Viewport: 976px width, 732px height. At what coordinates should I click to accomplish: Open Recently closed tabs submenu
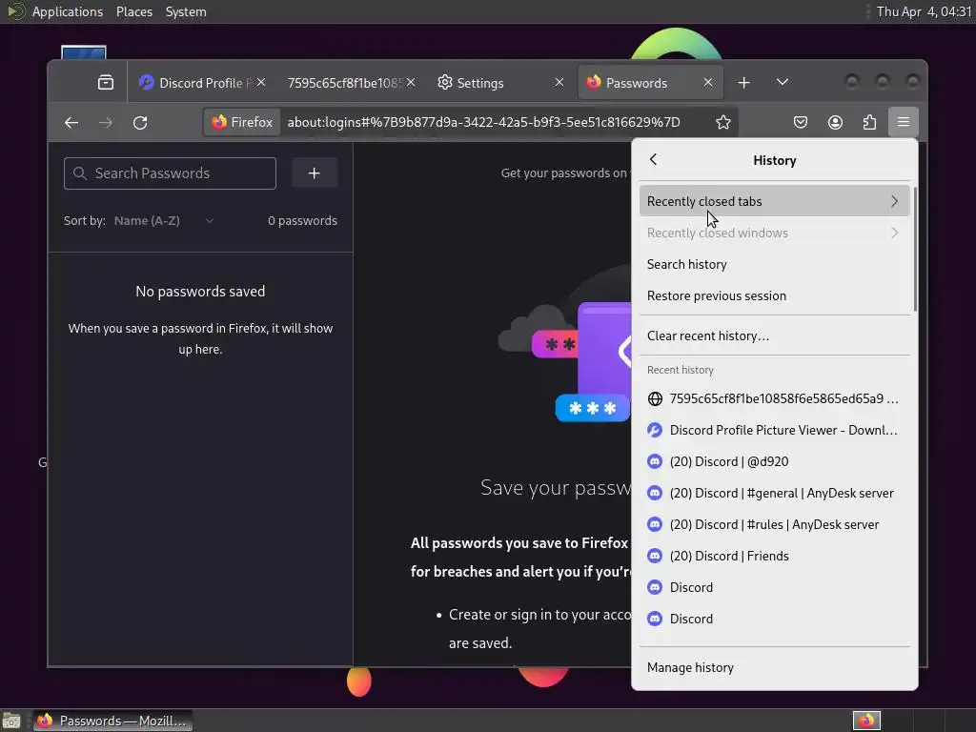click(x=774, y=202)
